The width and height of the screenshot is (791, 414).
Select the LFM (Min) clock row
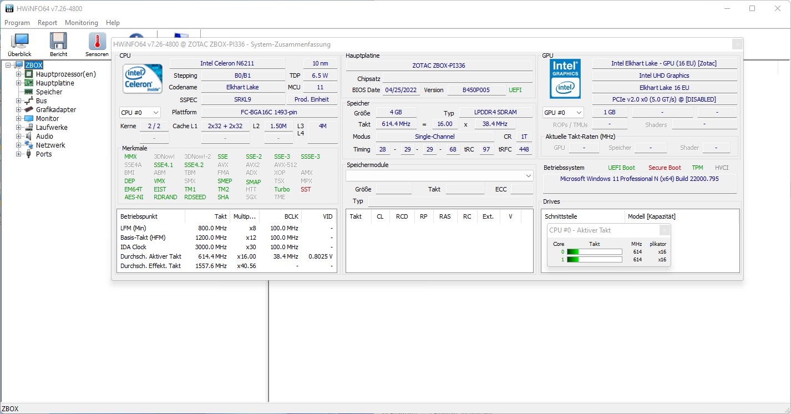click(x=226, y=228)
